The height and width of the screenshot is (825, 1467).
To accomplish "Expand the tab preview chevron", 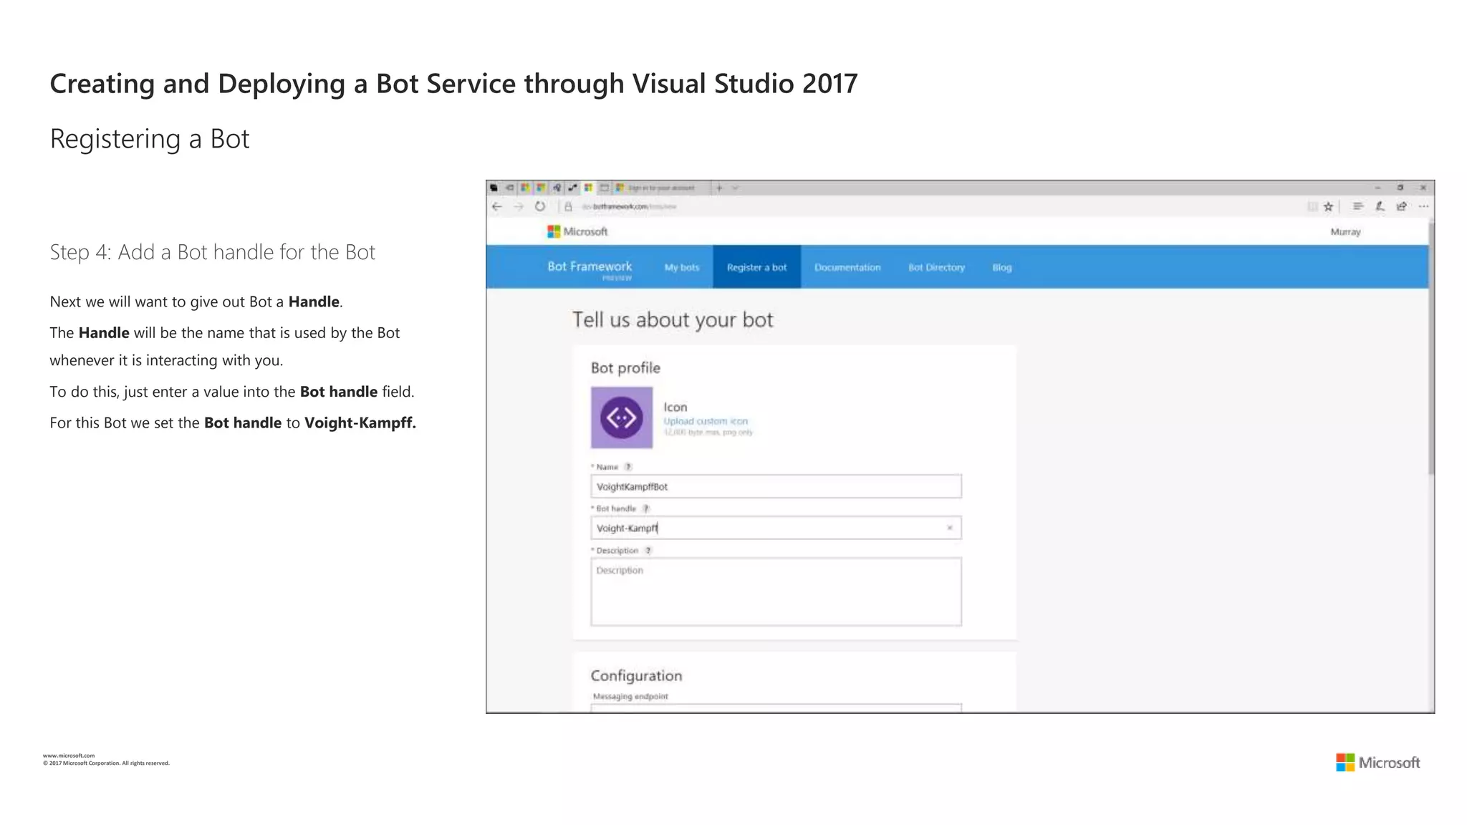I will pos(735,188).
